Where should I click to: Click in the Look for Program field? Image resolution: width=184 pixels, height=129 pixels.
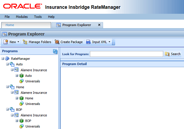click(127, 54)
